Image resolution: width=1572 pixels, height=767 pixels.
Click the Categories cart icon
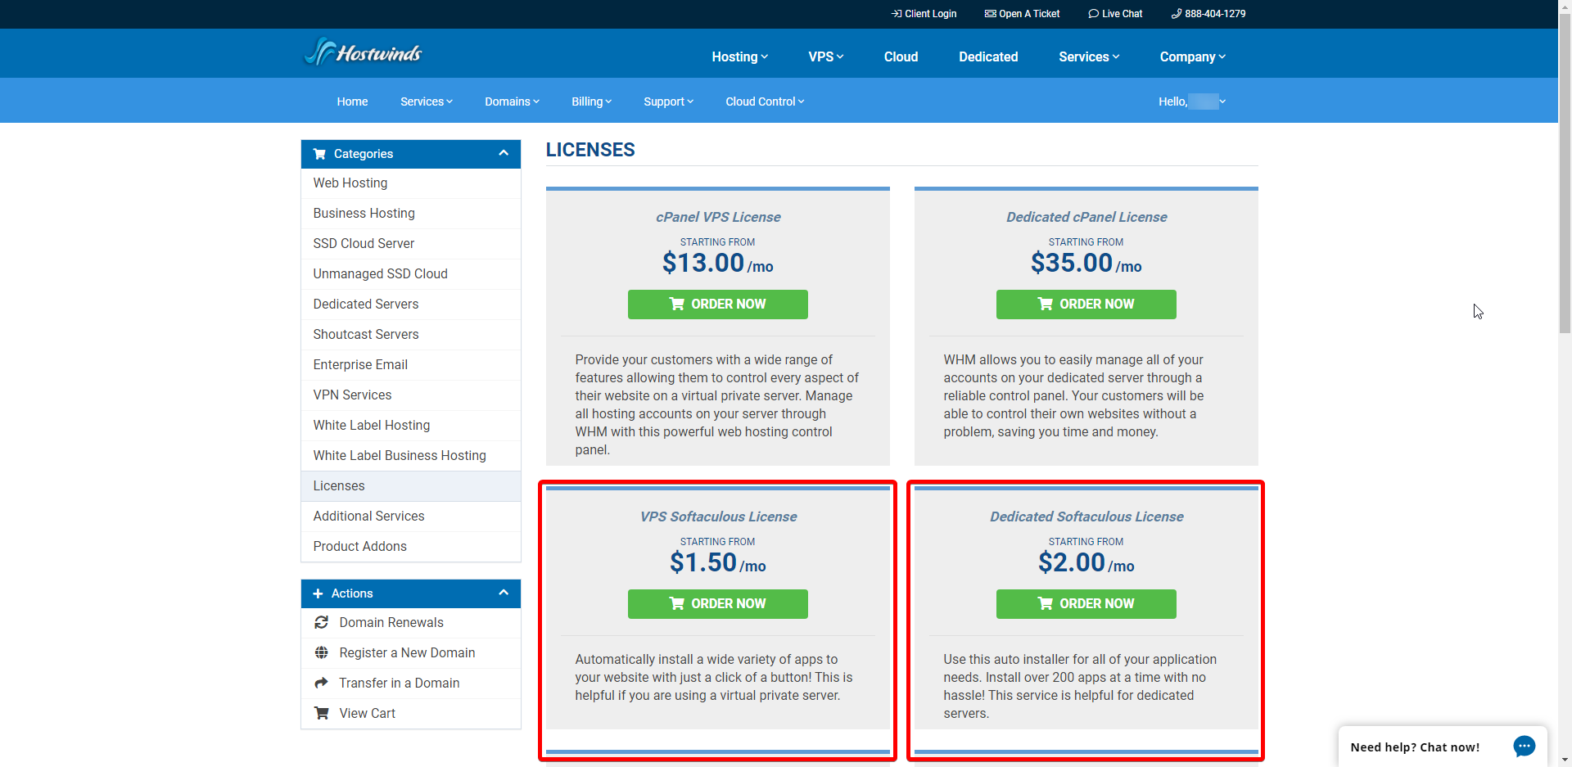click(319, 154)
